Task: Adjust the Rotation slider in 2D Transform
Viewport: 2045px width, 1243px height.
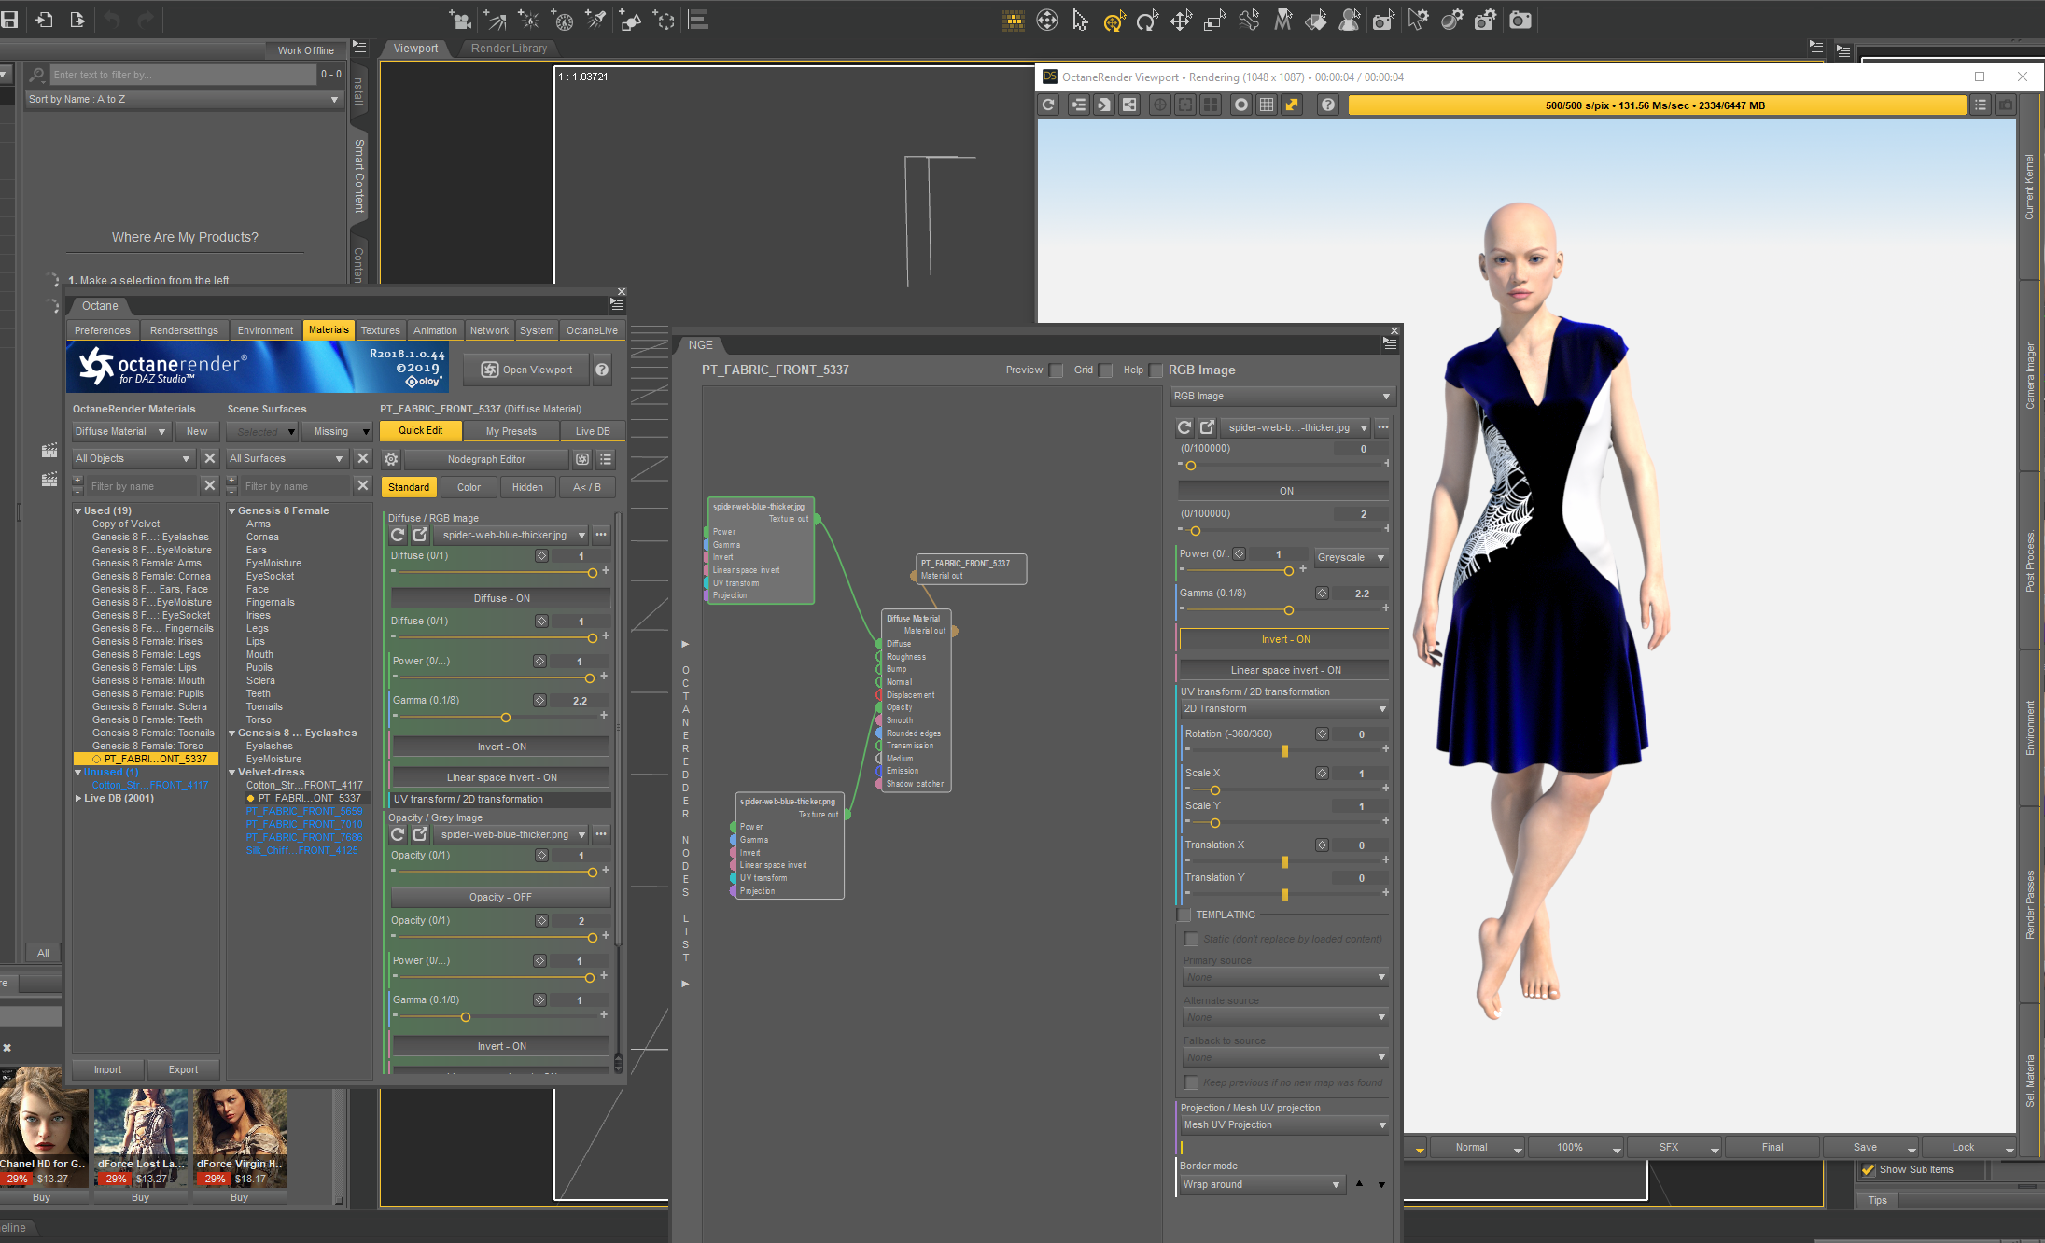Action: 1285,750
